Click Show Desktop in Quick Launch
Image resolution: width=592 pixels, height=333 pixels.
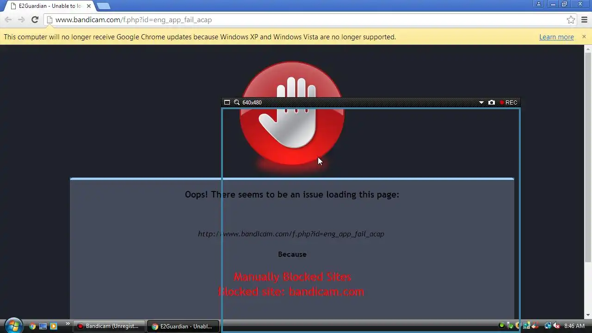coord(43,326)
